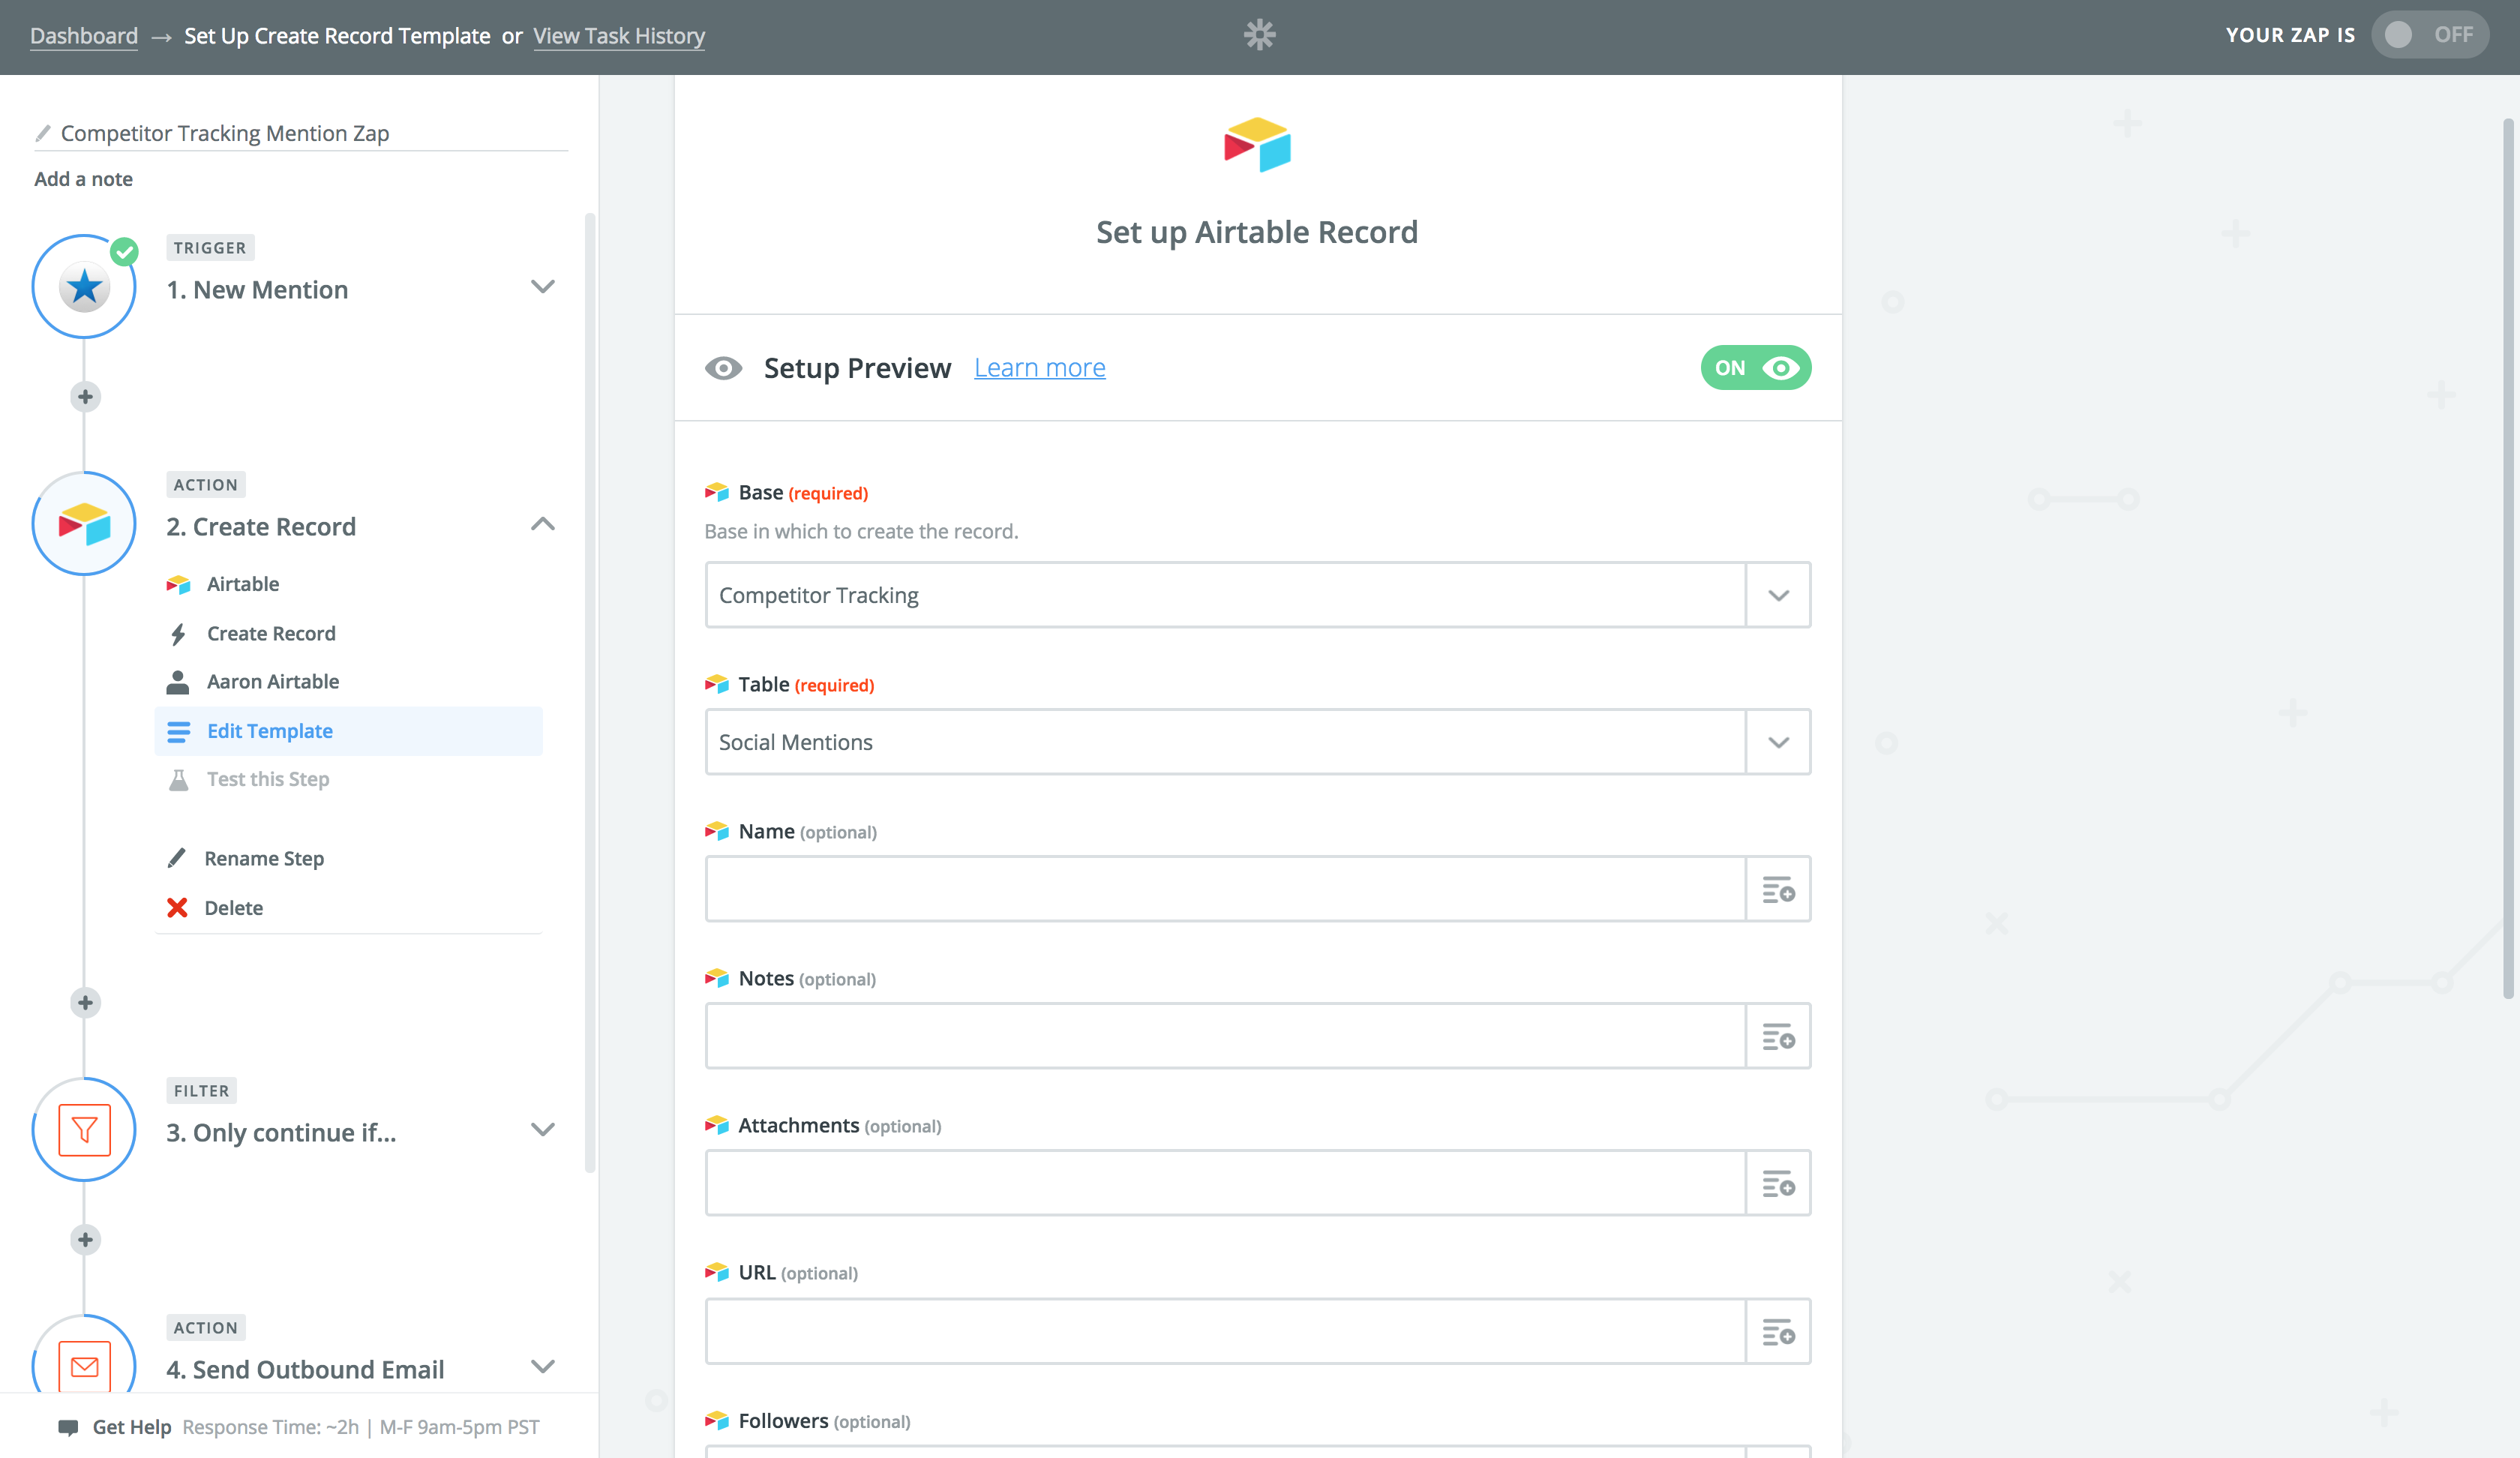Open Competitor Tracking base selector

(x=1258, y=595)
